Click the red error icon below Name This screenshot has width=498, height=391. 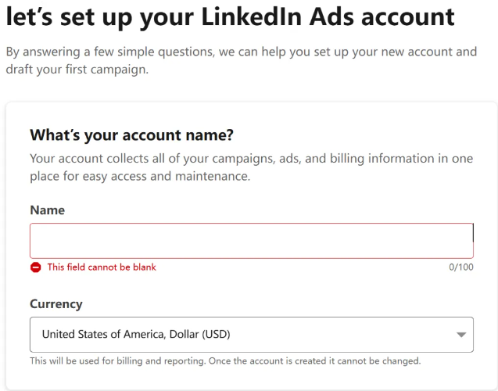[x=36, y=267]
